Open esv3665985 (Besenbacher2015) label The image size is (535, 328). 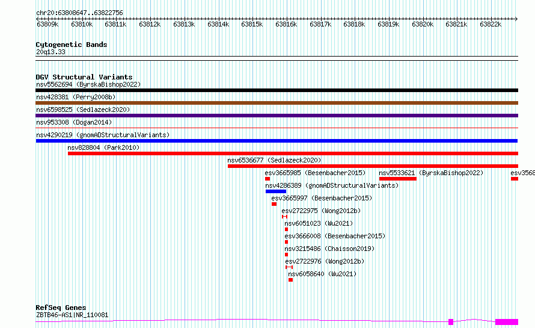pyautogui.click(x=315, y=173)
